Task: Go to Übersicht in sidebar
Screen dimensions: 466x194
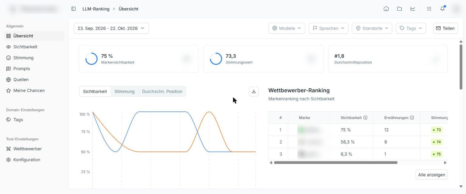Action: click(34, 36)
